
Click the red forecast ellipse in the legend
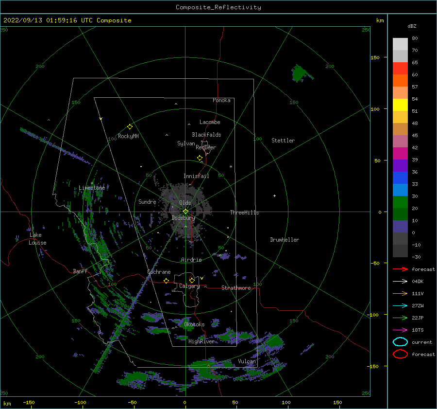tap(400, 354)
